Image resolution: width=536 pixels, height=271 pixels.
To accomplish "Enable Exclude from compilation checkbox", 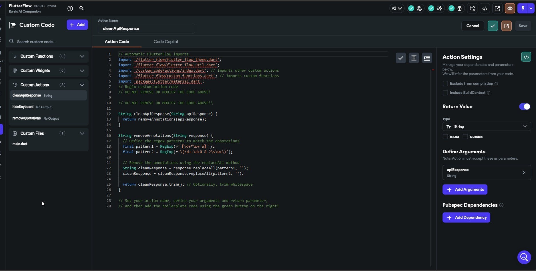I will click(x=445, y=84).
